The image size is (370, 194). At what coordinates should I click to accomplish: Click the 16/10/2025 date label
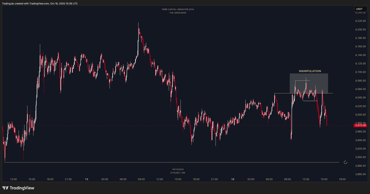178,169
